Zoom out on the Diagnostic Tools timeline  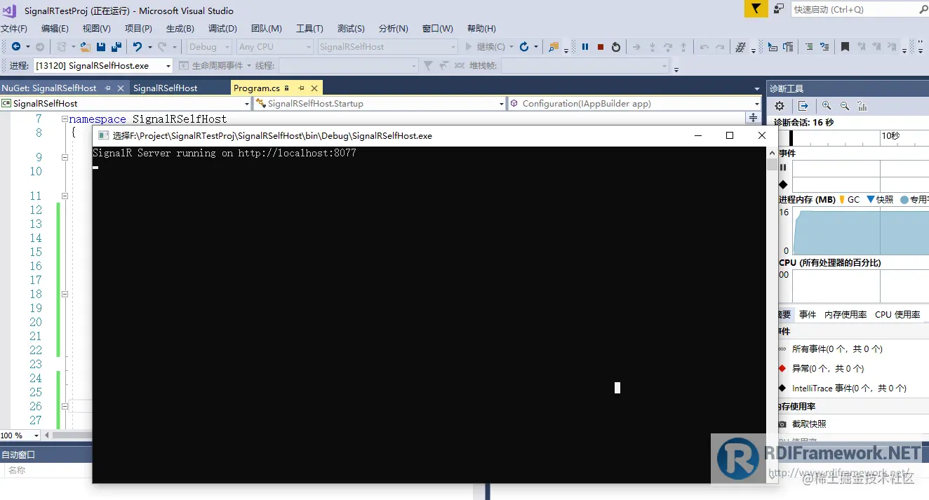coord(845,106)
